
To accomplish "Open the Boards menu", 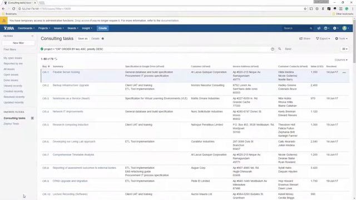I will [x=73, y=28].
